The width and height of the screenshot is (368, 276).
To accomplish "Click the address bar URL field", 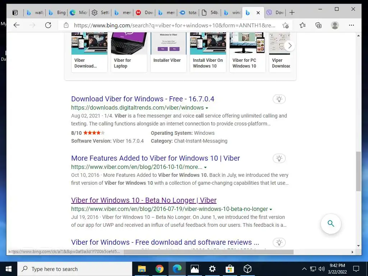I will point(175,26).
